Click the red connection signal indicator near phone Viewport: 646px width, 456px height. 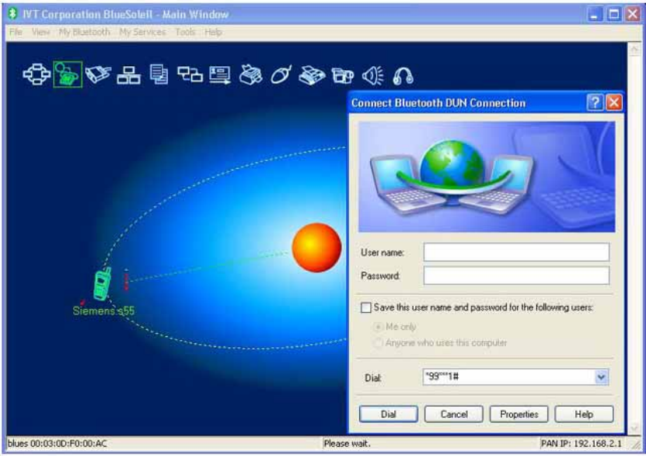pos(126,280)
